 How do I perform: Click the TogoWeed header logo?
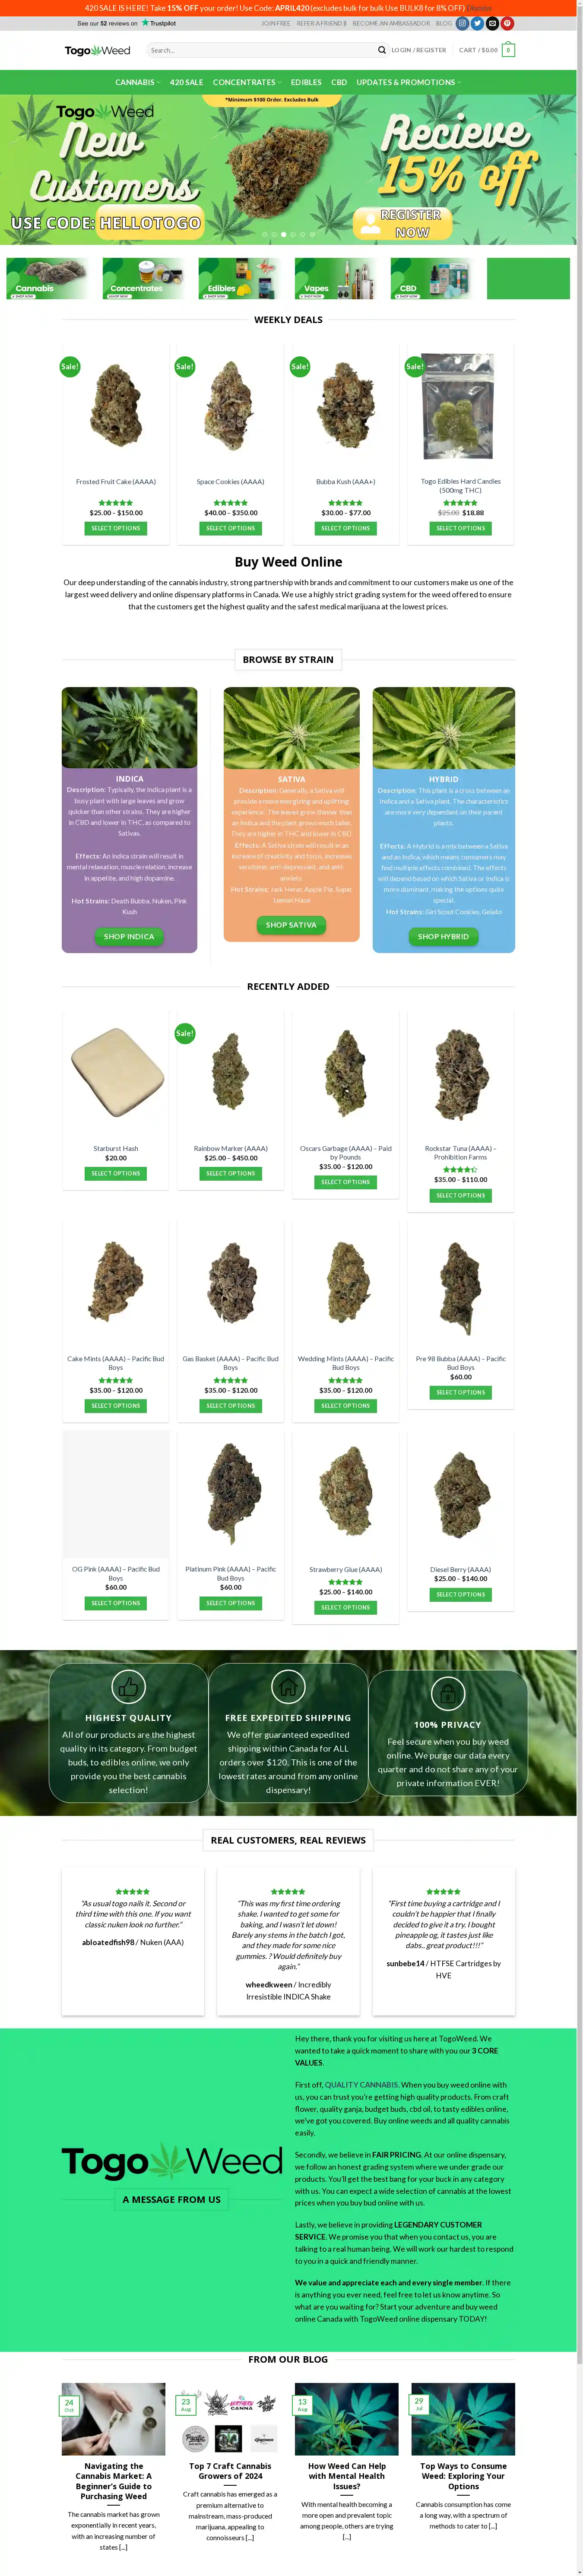point(97,50)
